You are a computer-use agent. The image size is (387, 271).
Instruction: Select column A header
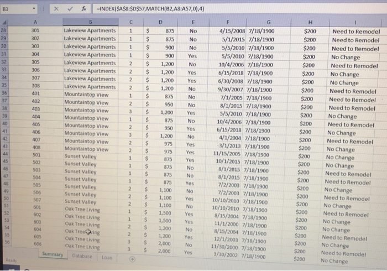(x=35, y=22)
